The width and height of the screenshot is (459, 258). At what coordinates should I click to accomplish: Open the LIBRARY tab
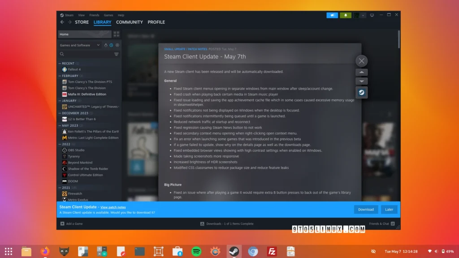103,22
